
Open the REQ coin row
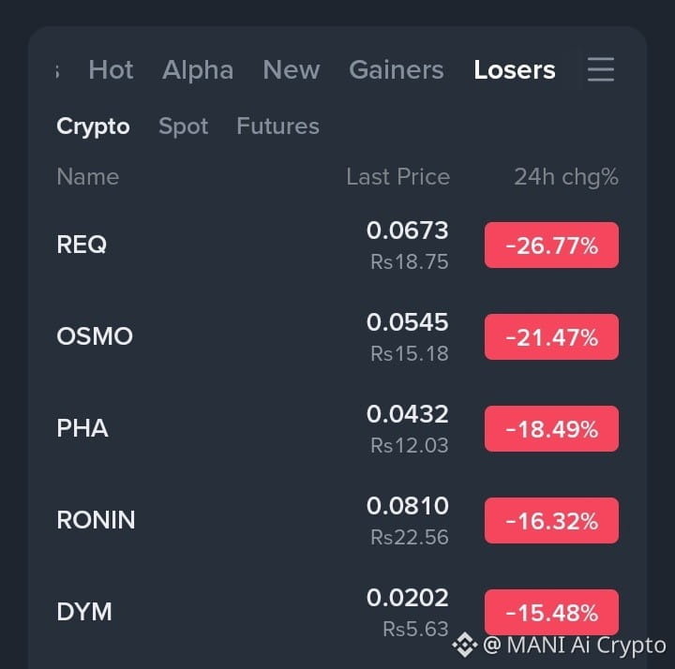(337, 245)
